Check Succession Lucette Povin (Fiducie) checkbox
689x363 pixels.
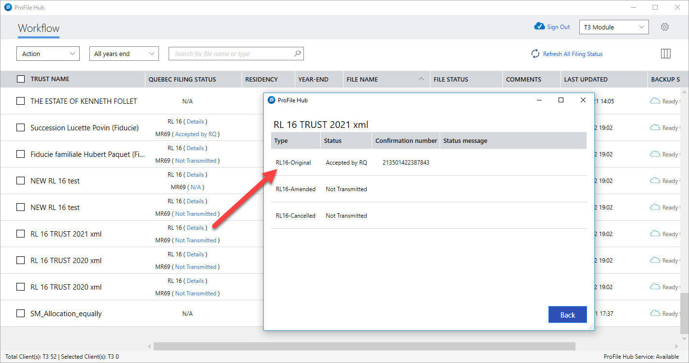(x=20, y=127)
